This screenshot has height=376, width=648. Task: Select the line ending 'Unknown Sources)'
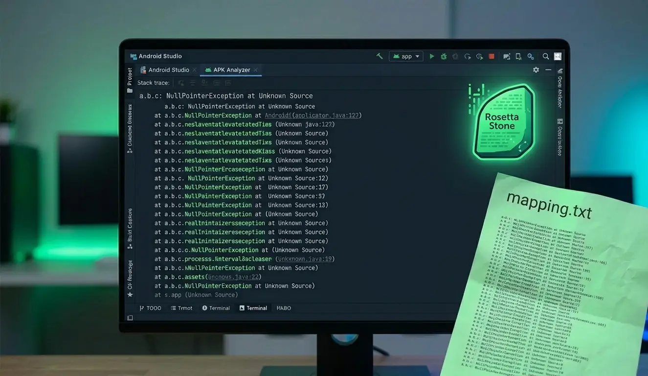pyautogui.click(x=243, y=160)
